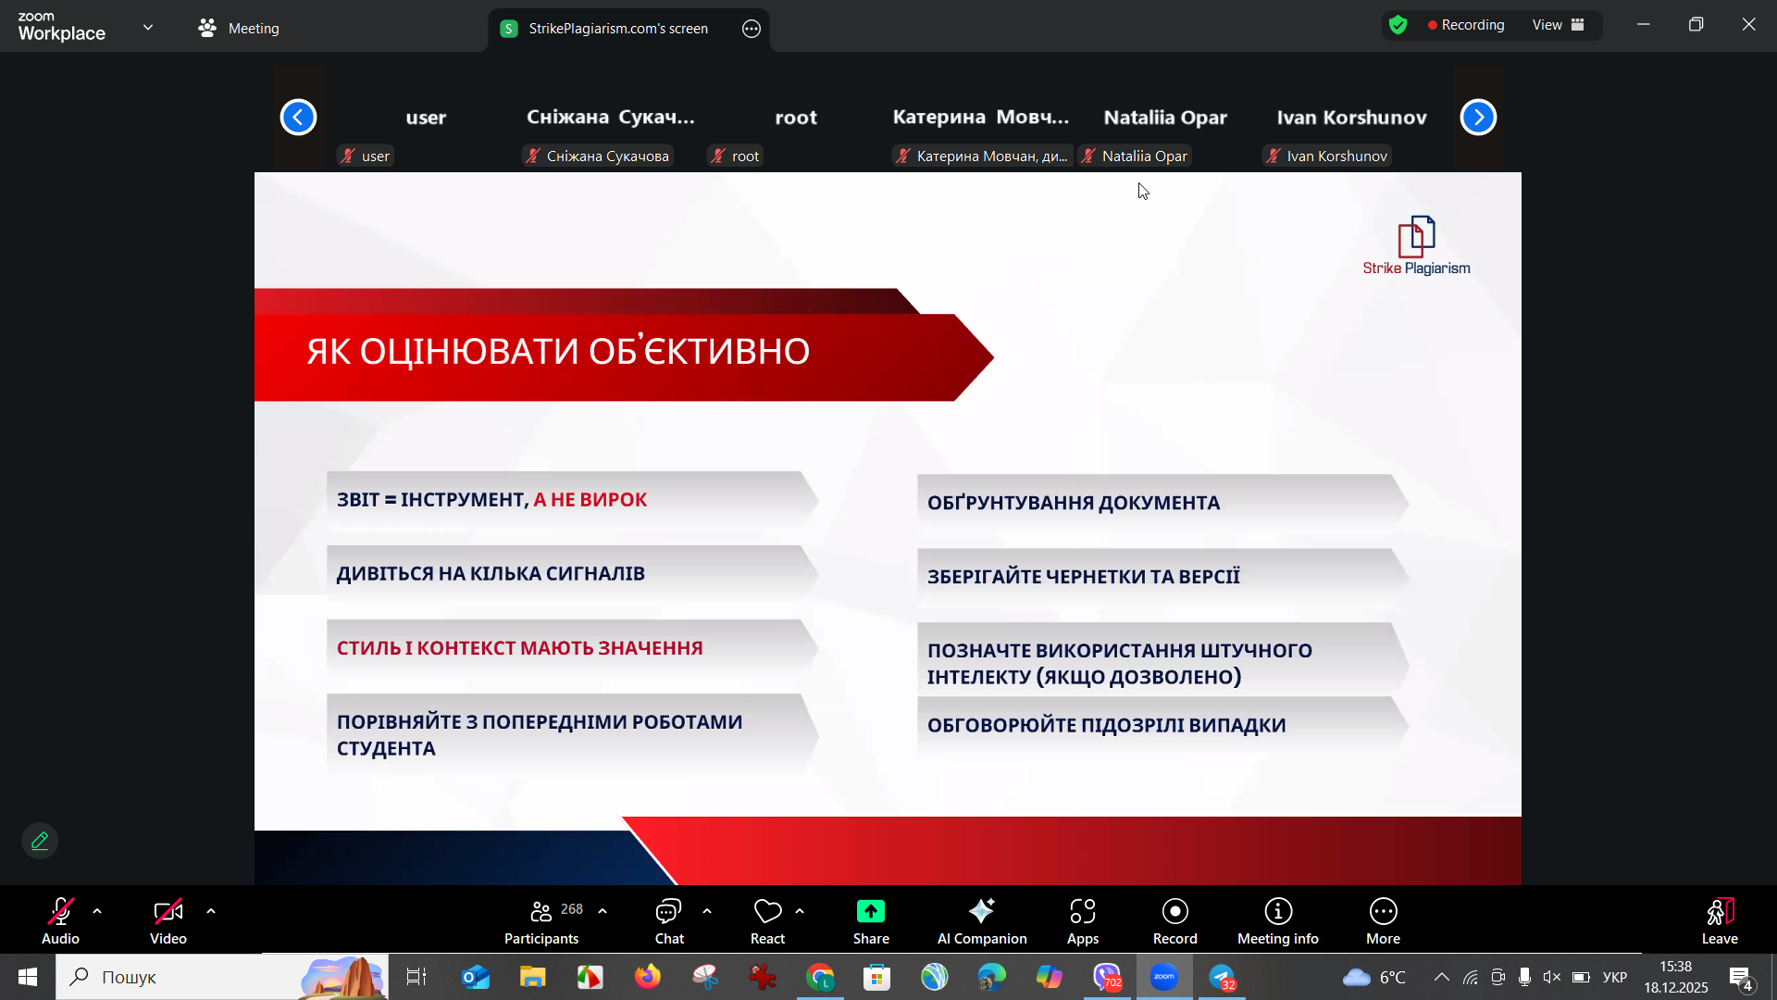Expand the video settings arrow

211,912
